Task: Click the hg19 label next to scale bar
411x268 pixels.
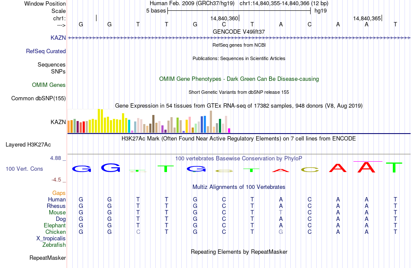Action: (321, 11)
